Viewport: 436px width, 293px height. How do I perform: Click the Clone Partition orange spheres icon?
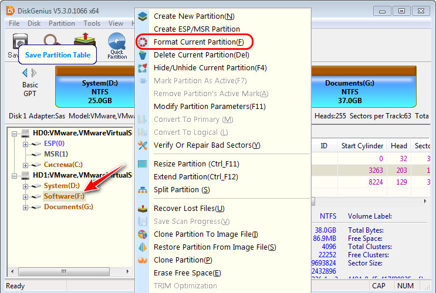tap(143, 260)
